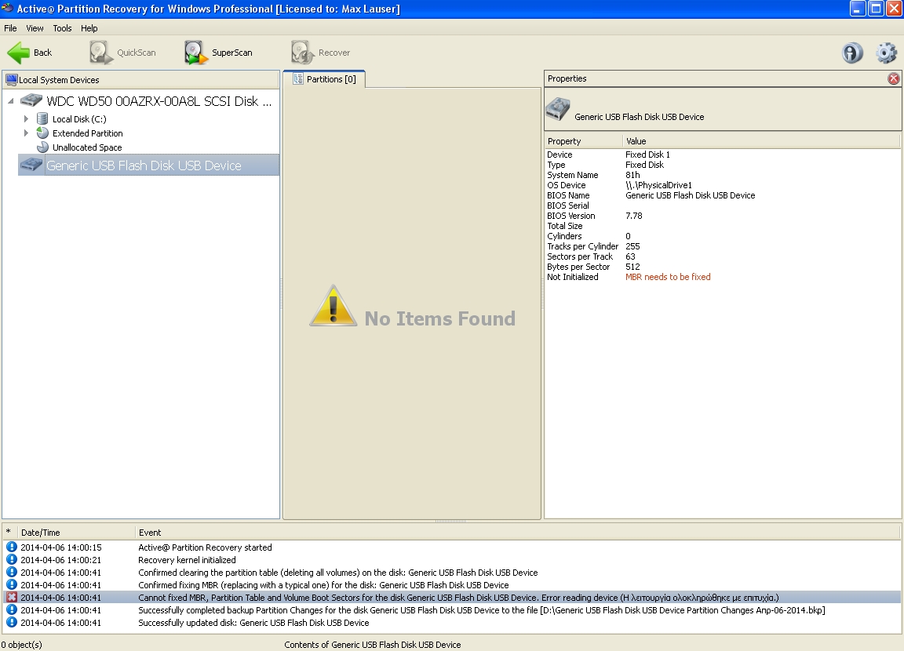Click the red error icon in log
This screenshot has height=651, width=904.
pos(12,598)
